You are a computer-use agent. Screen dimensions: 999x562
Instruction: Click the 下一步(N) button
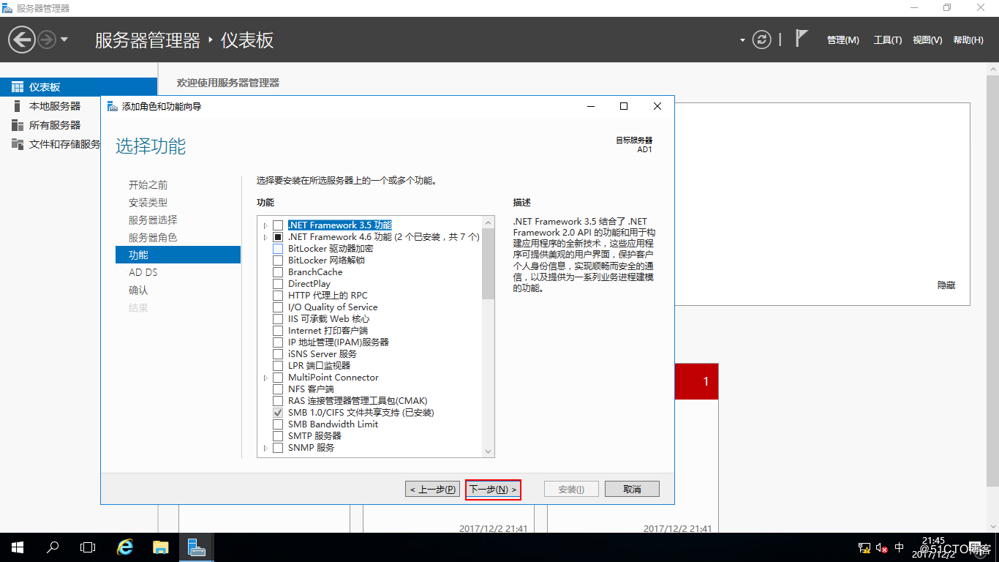(x=493, y=489)
